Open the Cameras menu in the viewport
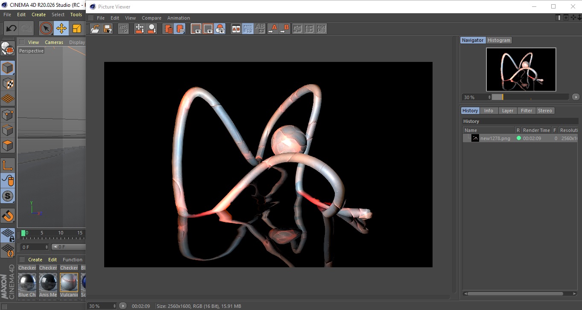The width and height of the screenshot is (582, 310). click(x=54, y=42)
